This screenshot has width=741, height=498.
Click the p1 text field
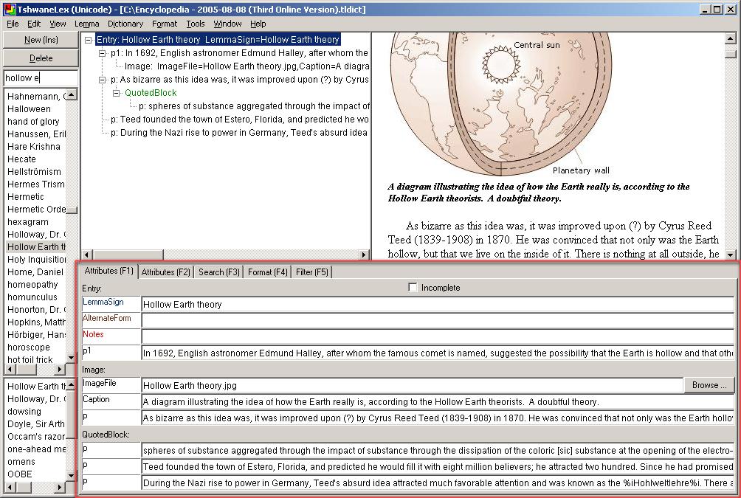point(438,353)
